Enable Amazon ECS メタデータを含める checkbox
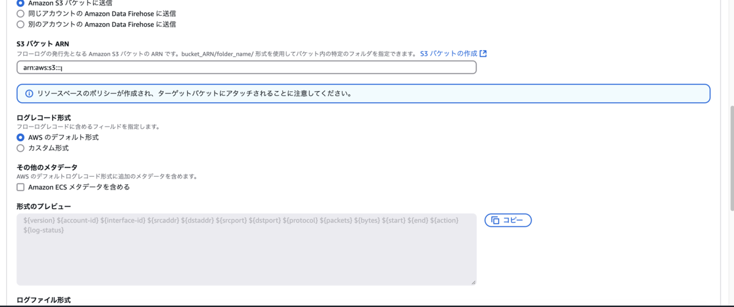 pyautogui.click(x=20, y=187)
